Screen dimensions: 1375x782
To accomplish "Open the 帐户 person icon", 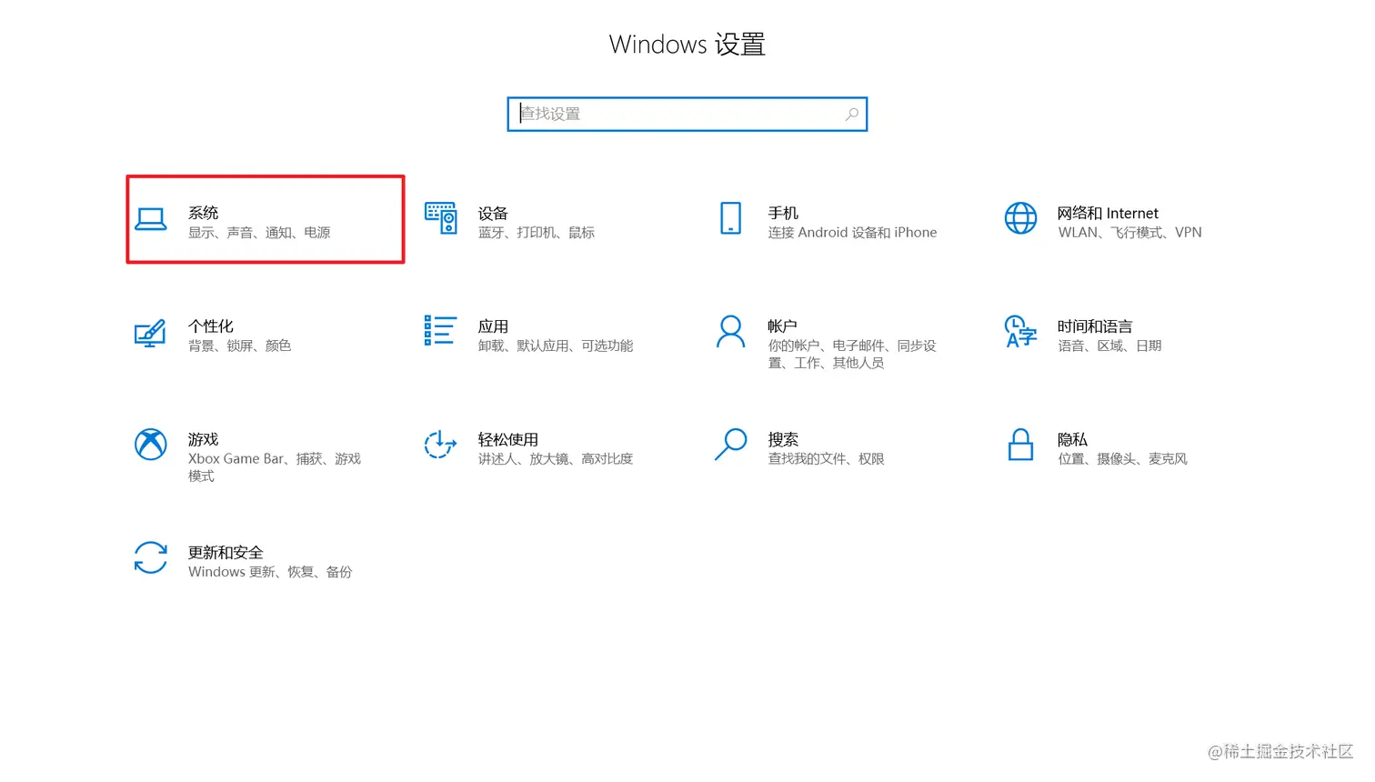I will click(x=730, y=332).
